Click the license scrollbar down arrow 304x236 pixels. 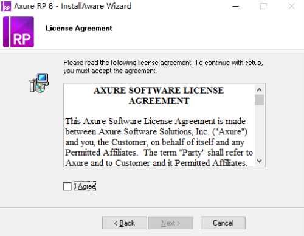coord(260,161)
